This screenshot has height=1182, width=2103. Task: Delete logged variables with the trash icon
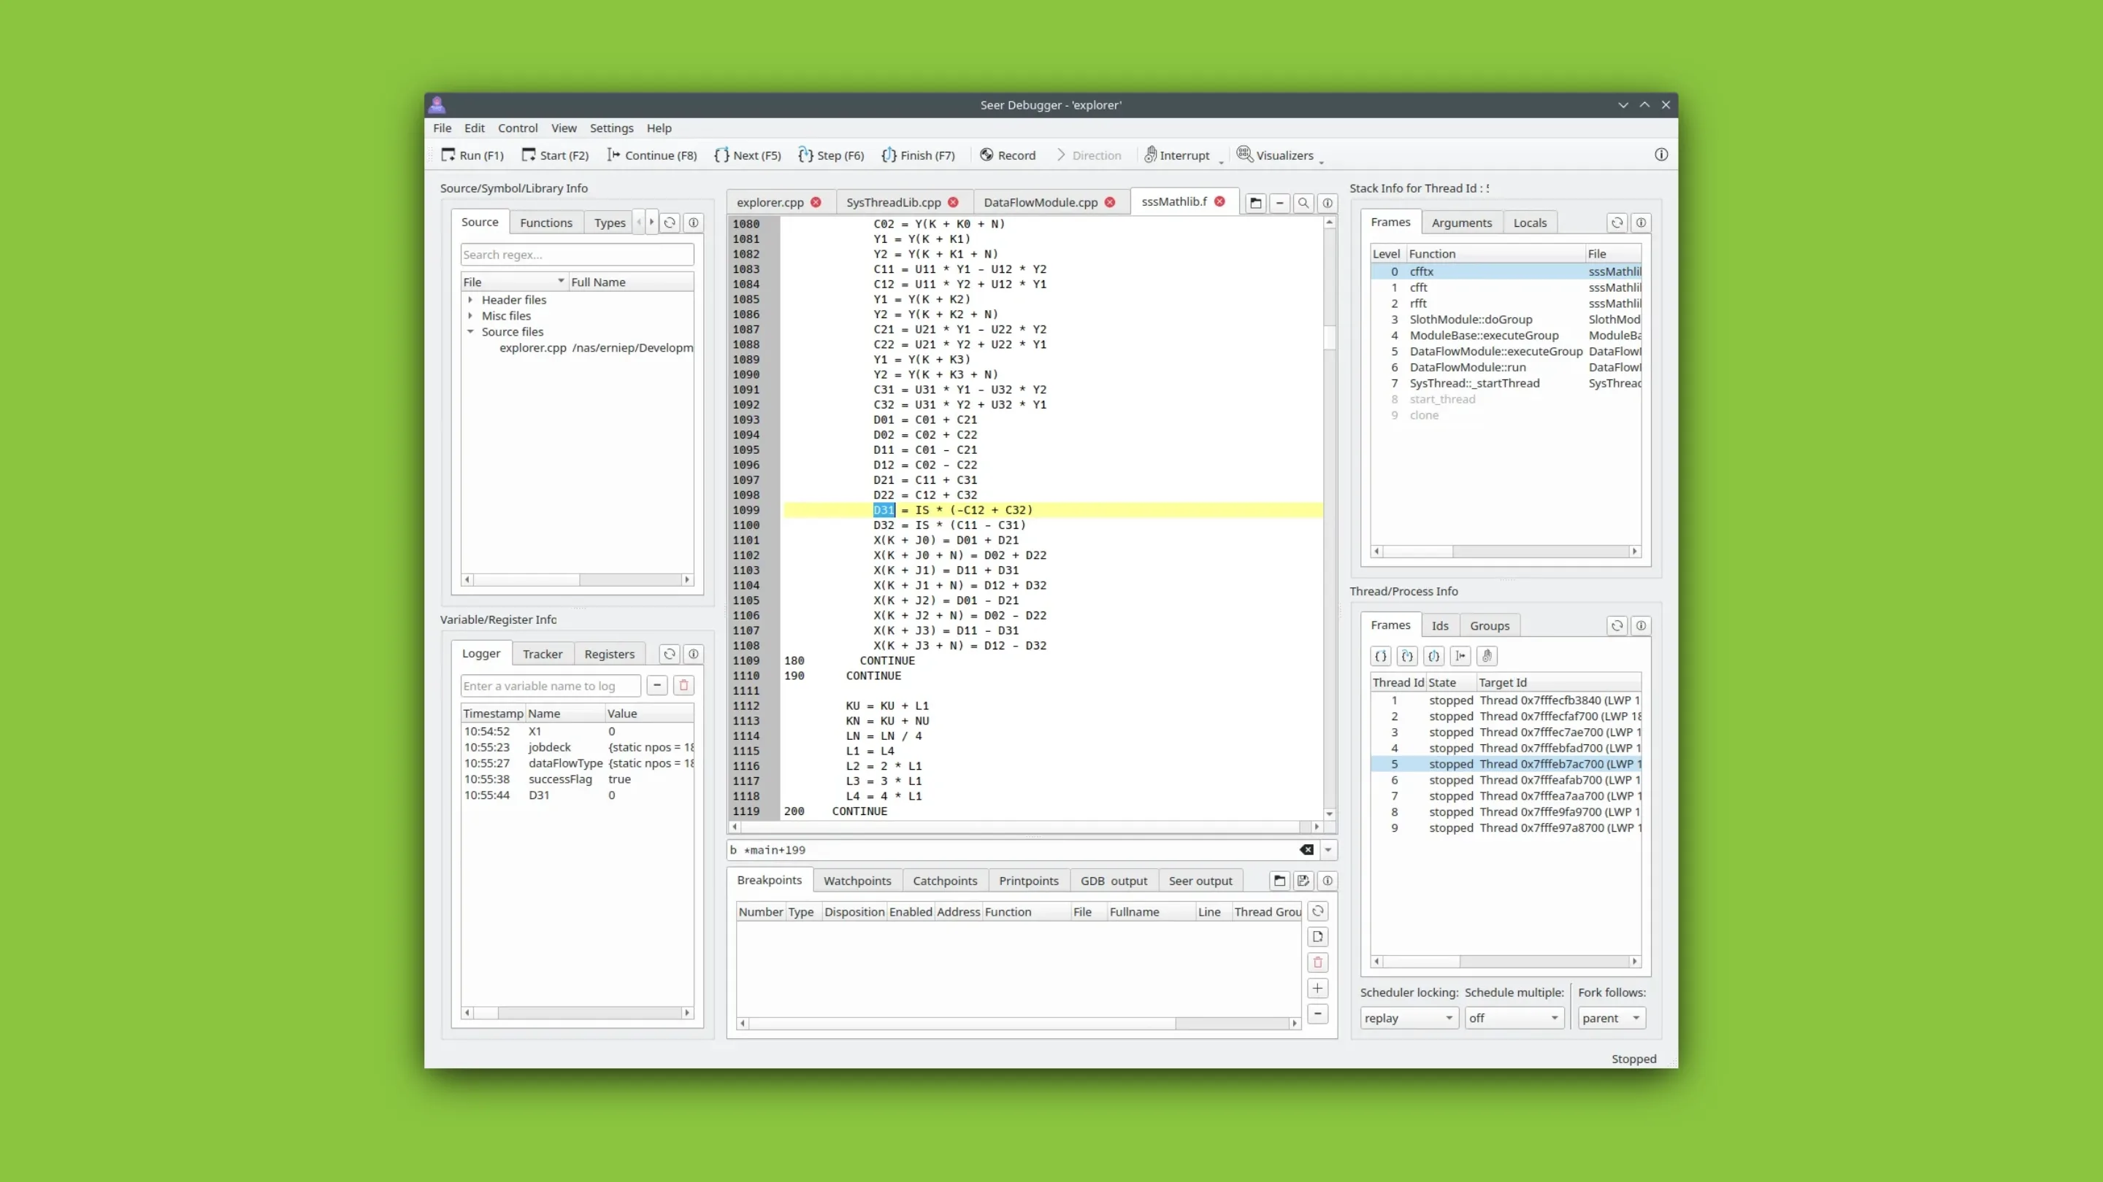pos(684,686)
